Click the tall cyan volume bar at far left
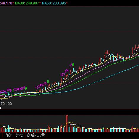Screen dimensions: 139x139 pyautogui.click(x=9, y=129)
